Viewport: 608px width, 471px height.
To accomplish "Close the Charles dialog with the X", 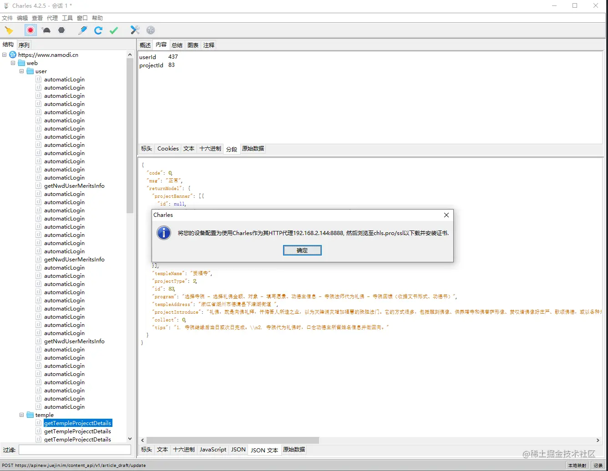I will click(x=446, y=215).
